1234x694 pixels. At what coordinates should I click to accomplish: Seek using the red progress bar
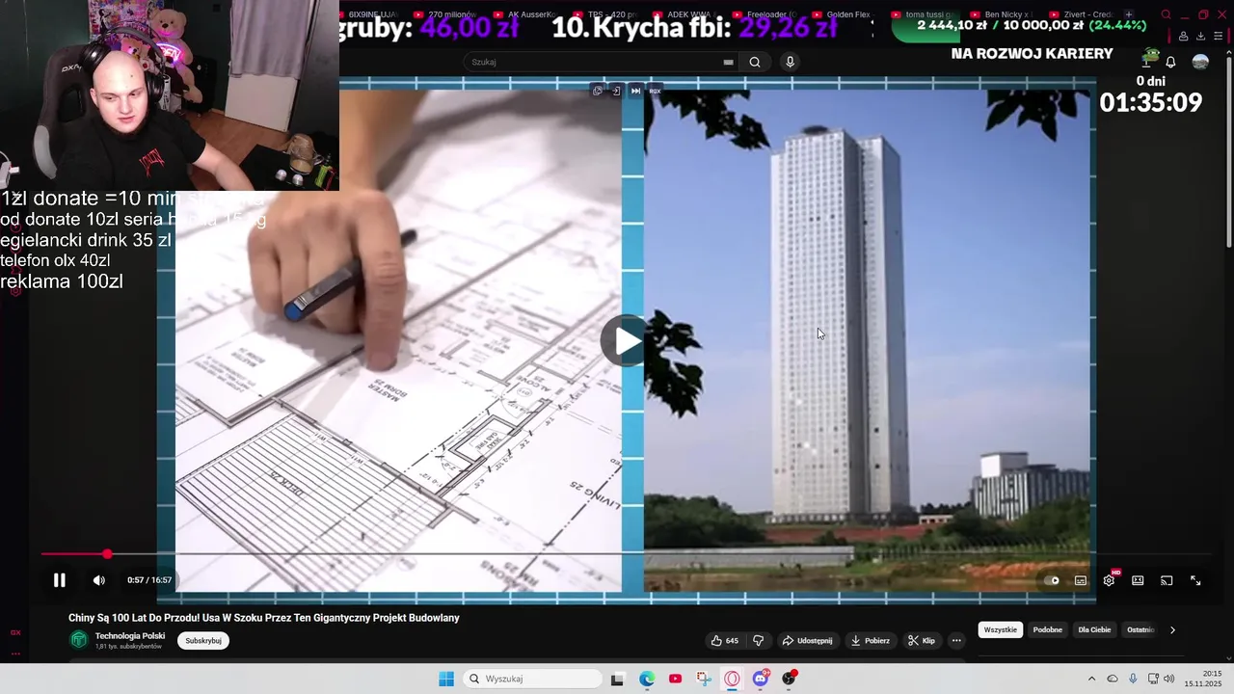tap(627, 554)
